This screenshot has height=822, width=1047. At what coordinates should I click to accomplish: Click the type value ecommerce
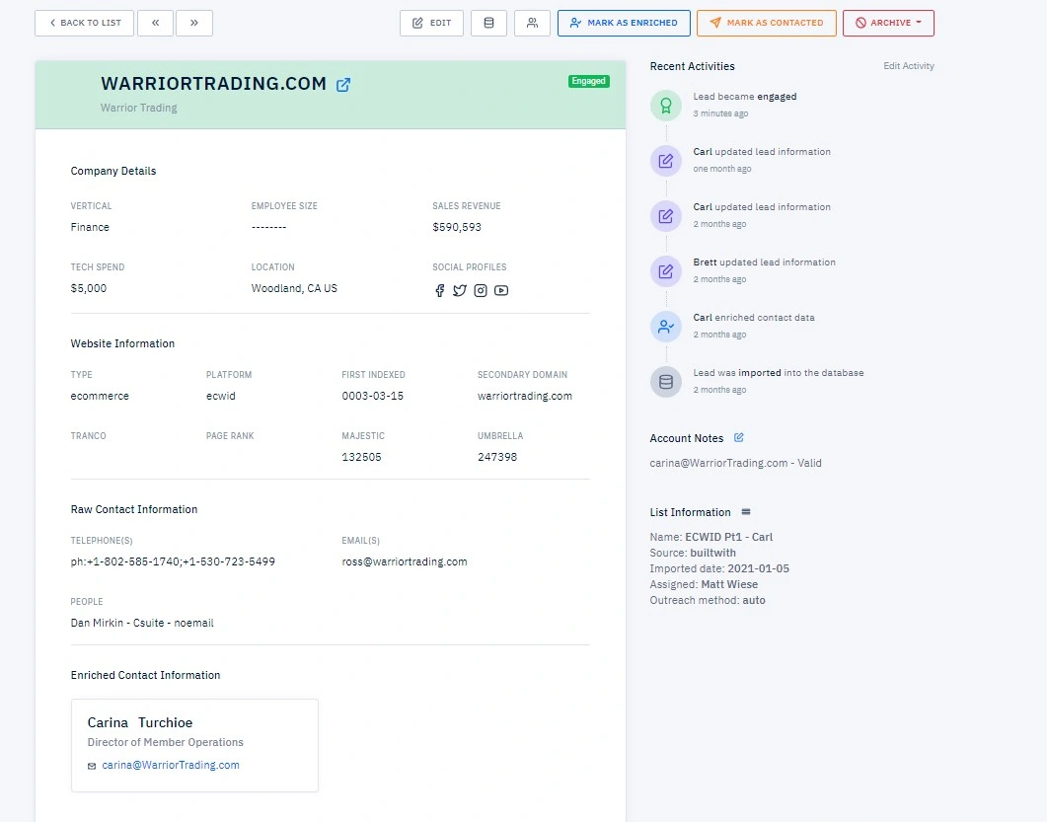point(100,396)
